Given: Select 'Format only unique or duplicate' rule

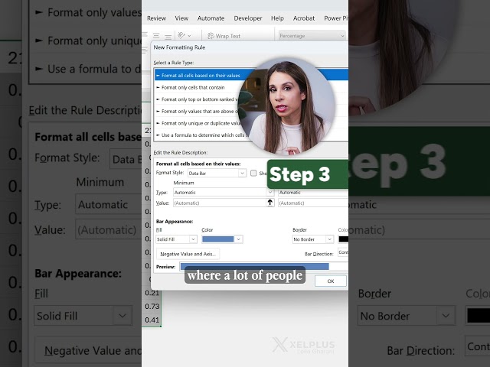Looking at the screenshot, I should pos(198,123).
